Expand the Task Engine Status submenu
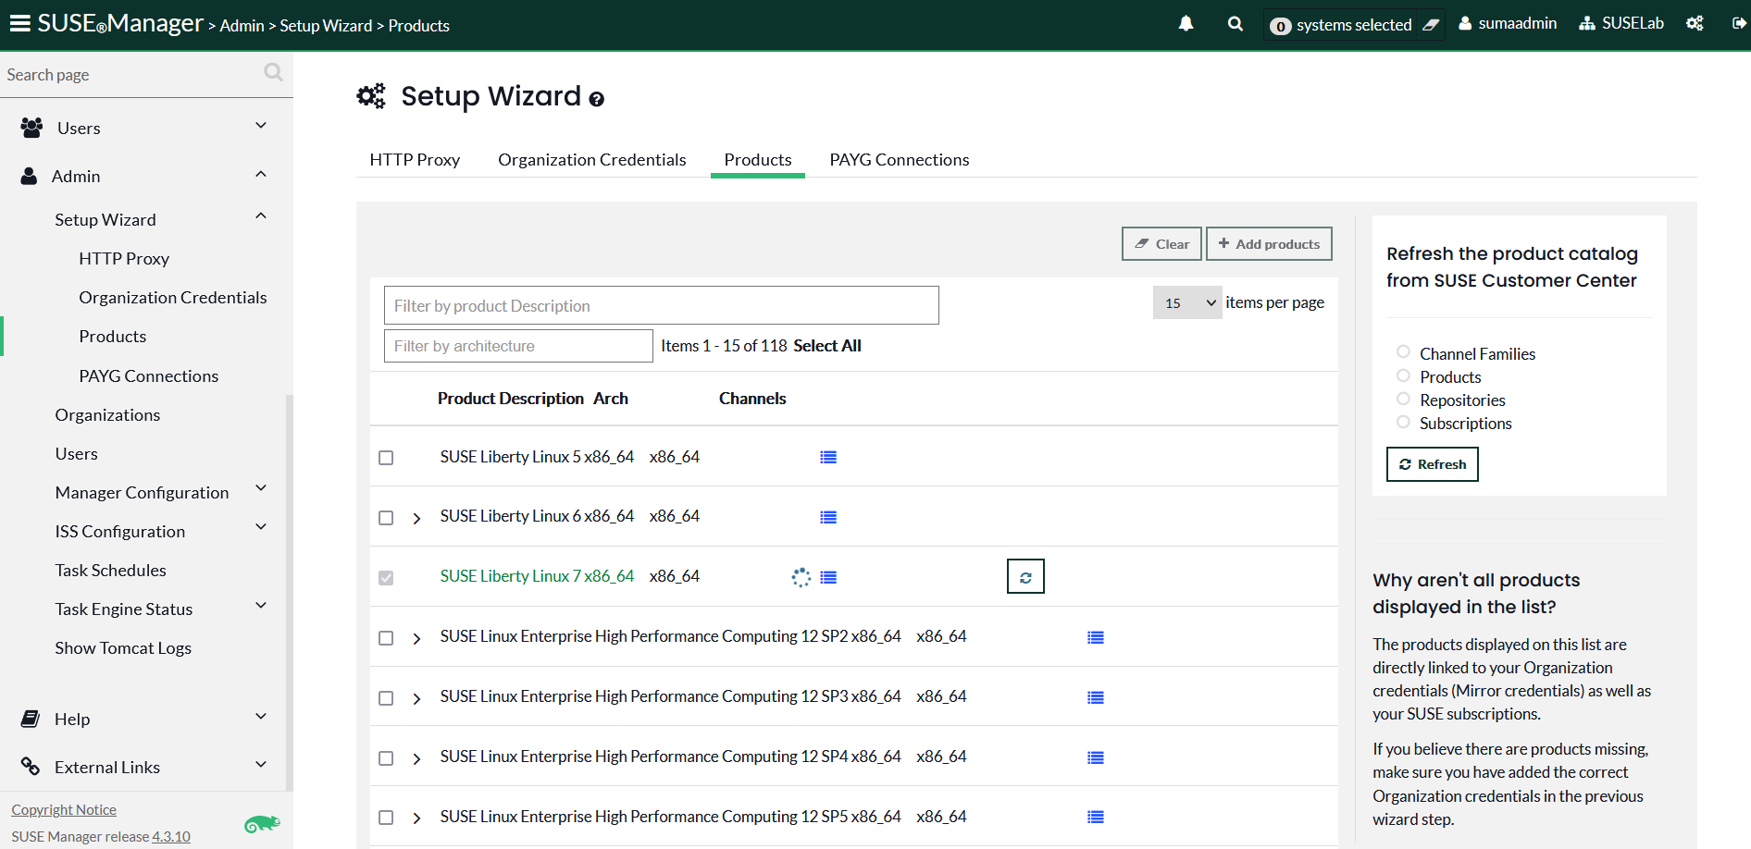1751x849 pixels. pos(261,606)
